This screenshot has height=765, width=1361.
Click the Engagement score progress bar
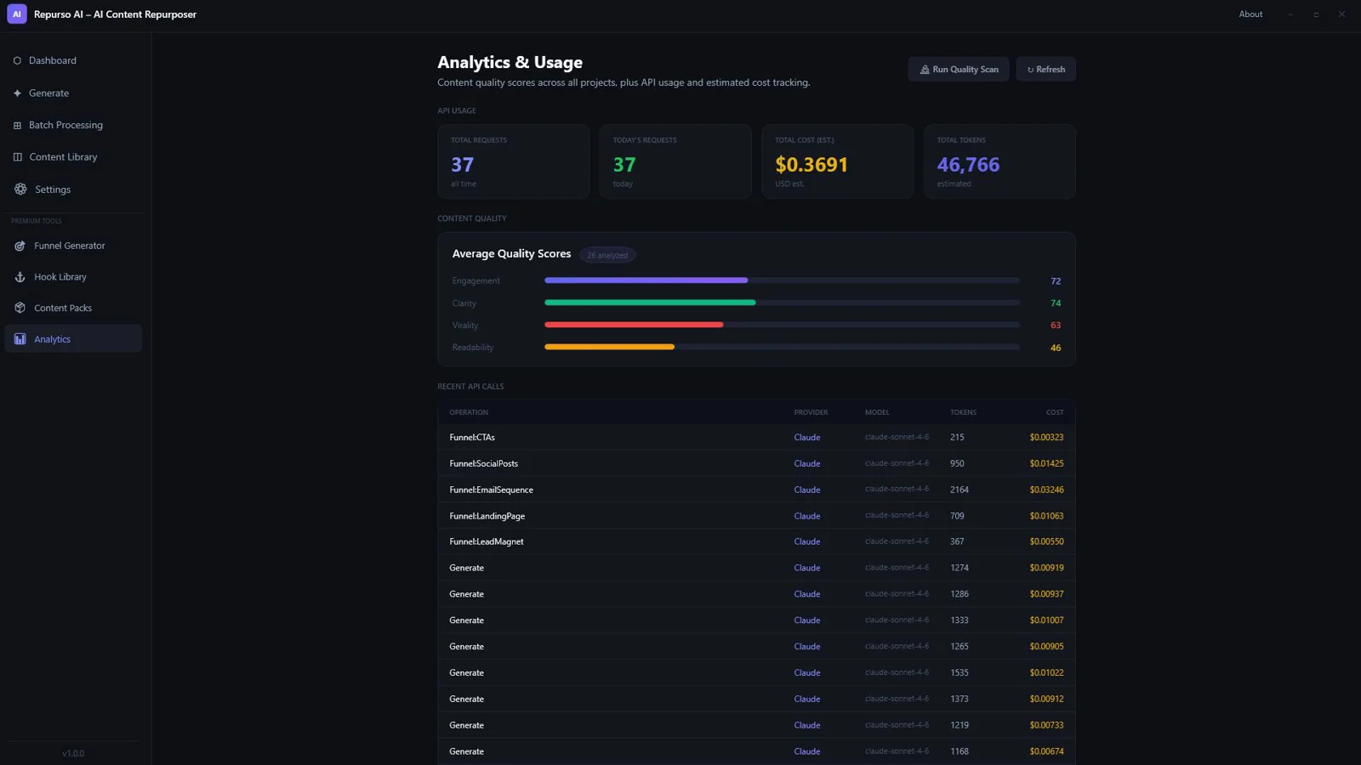pos(782,280)
